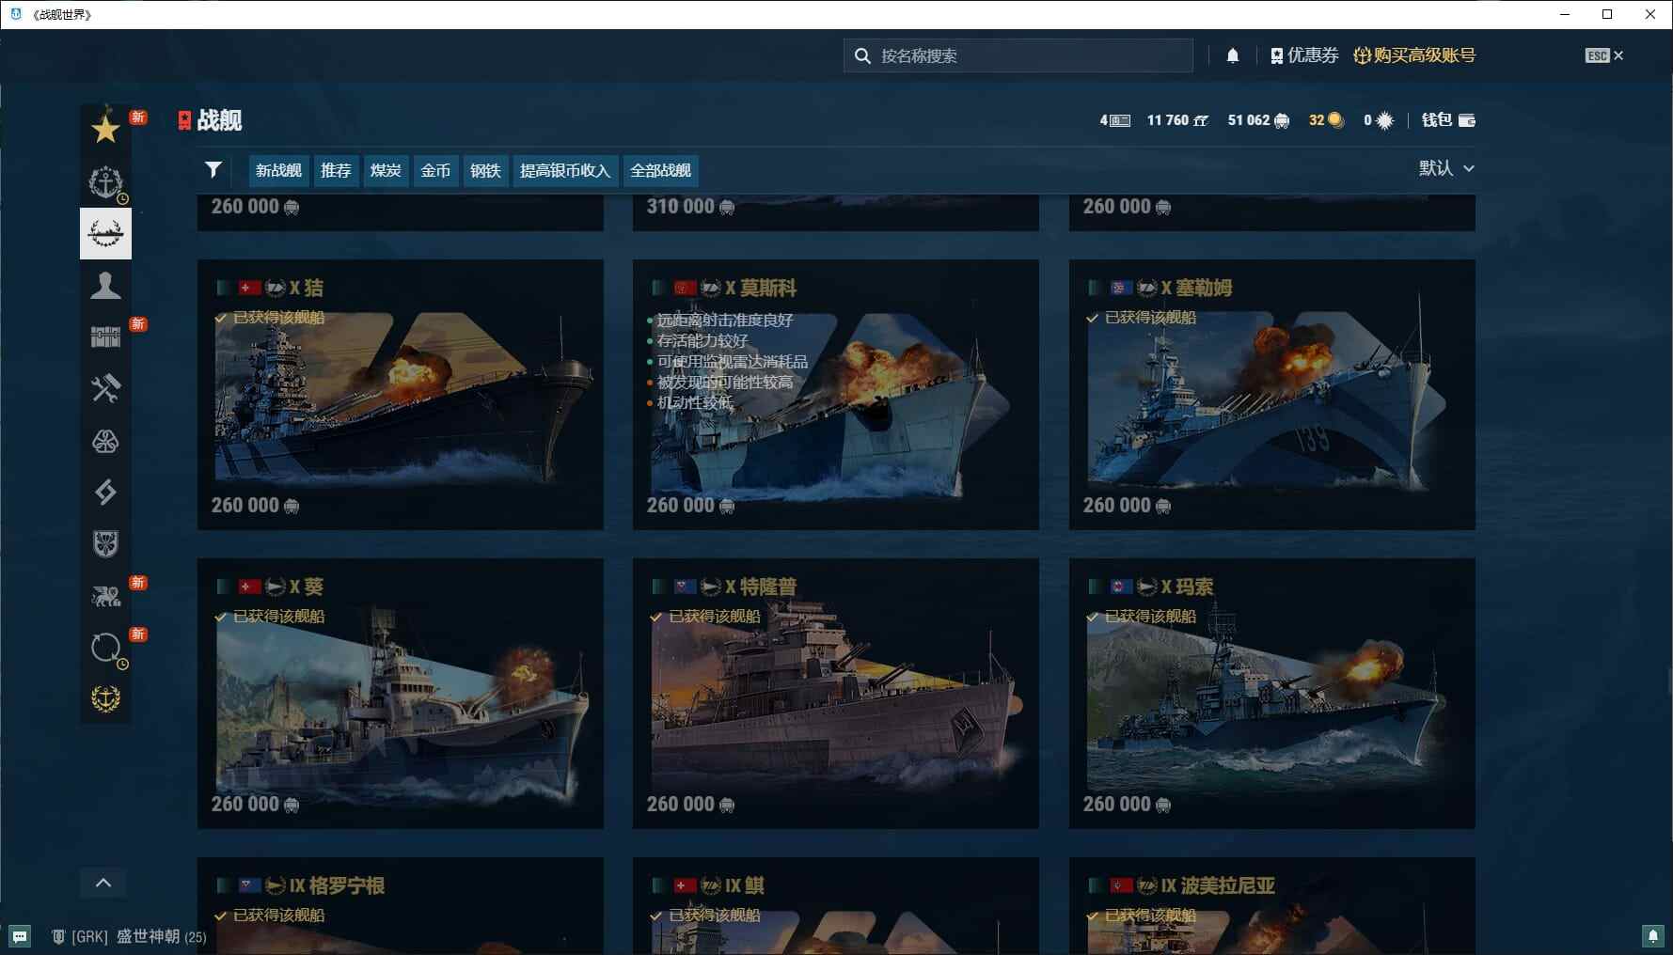Click the gold doubloons balance 32
The image size is (1673, 955).
[1326, 120]
